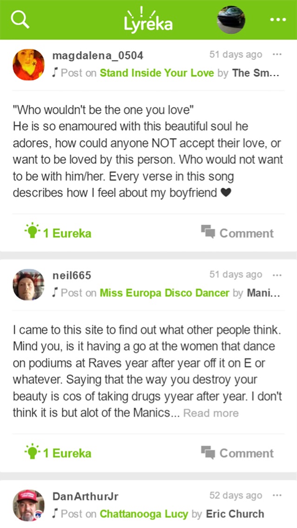
Task: Give Eureka to magdalena_0504's post
Action: [x=59, y=233]
